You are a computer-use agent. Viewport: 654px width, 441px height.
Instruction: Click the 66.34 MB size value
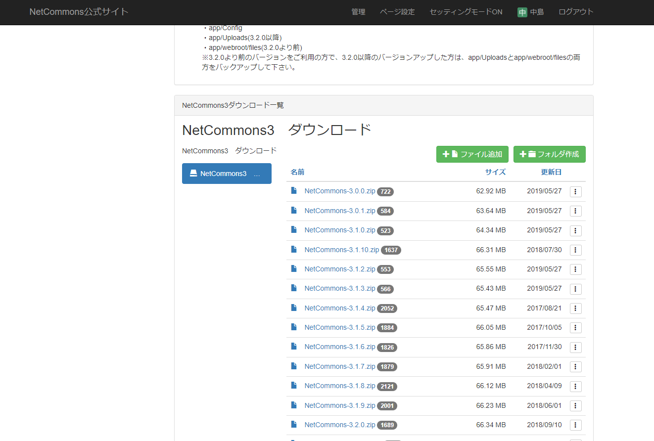(491, 425)
